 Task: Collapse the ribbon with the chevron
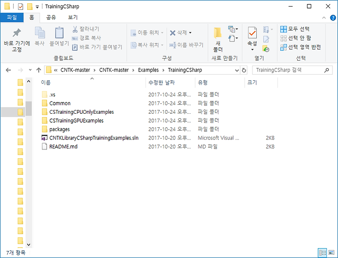tap(324, 18)
